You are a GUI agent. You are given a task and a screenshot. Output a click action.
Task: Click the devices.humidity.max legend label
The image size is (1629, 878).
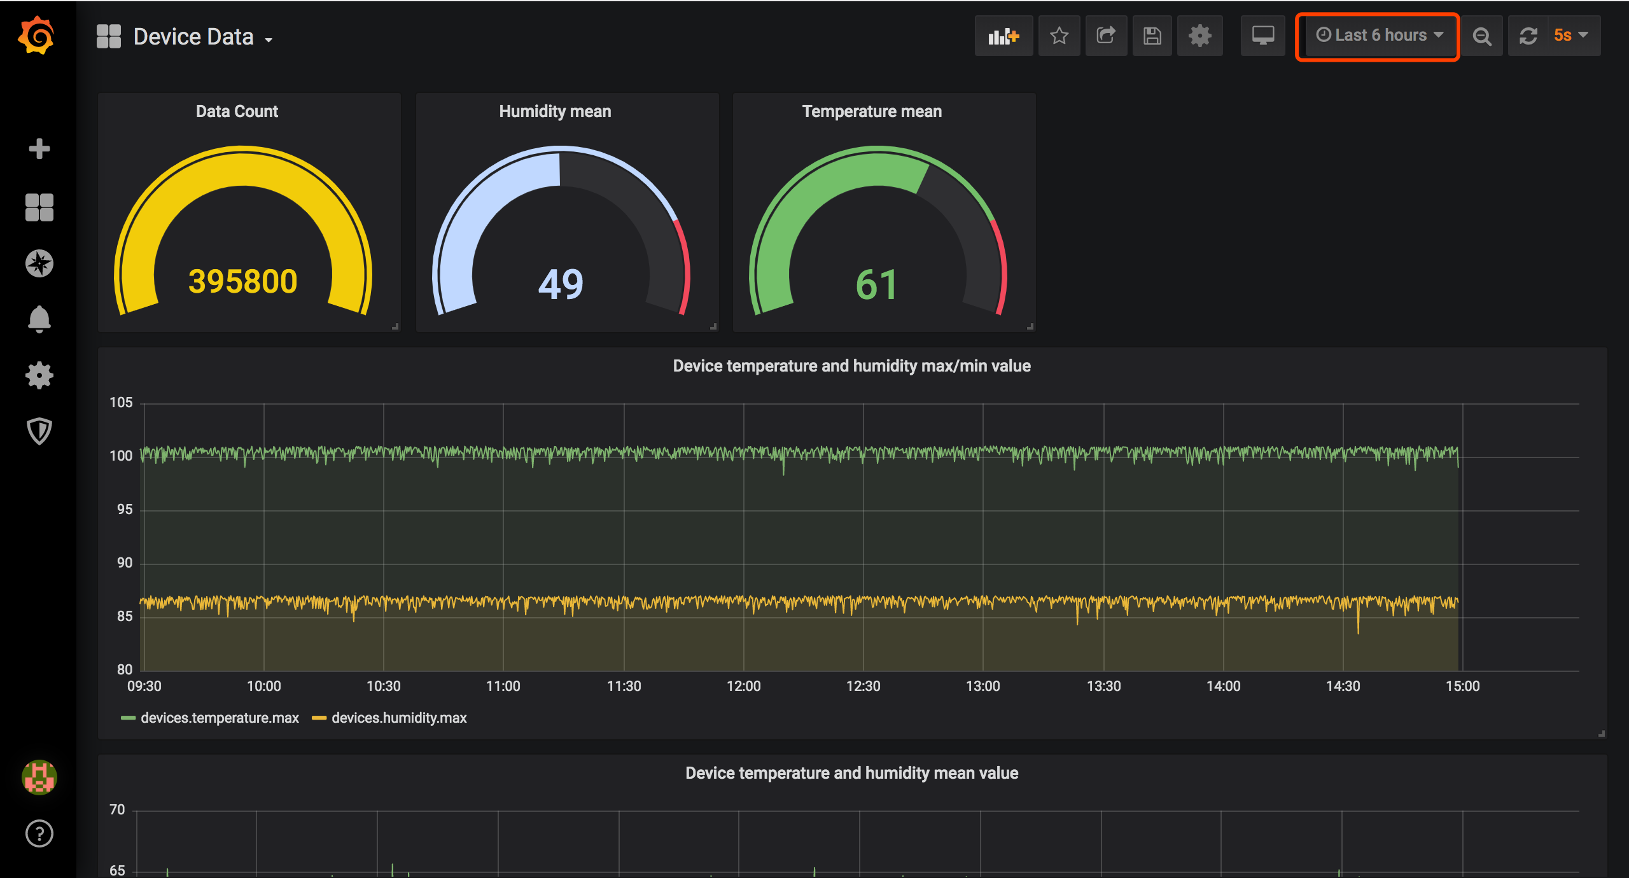pos(399,718)
